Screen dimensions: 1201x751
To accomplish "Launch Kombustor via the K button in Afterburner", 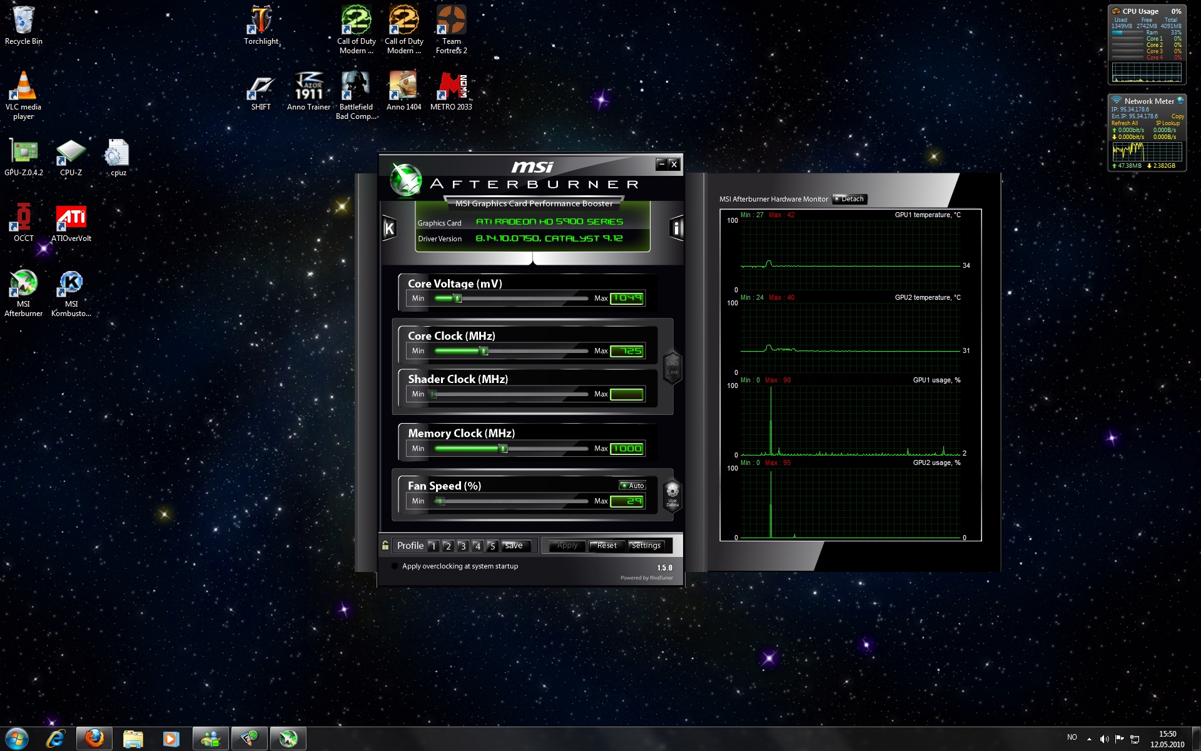I will coord(389,228).
